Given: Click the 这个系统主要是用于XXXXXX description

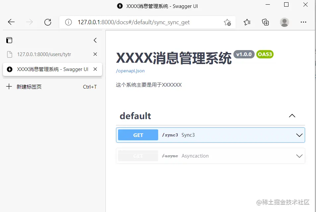Looking at the screenshot, I should [149, 85].
